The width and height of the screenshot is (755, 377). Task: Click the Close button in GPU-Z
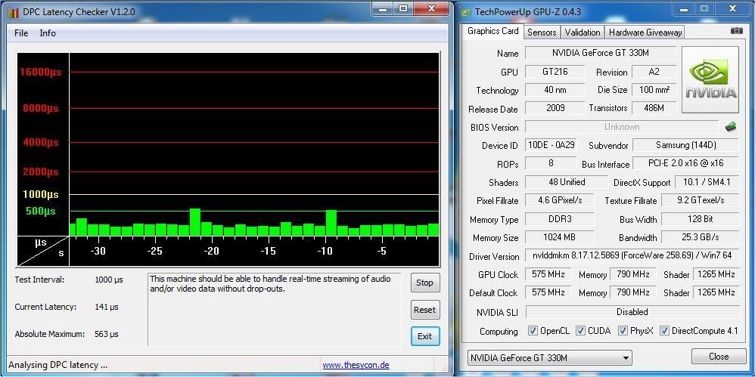click(x=719, y=357)
